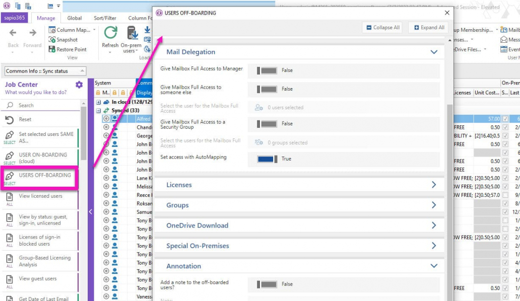The image size is (520, 301).
Task: Switch to the Sort/Filter tab
Action: coord(105,18)
